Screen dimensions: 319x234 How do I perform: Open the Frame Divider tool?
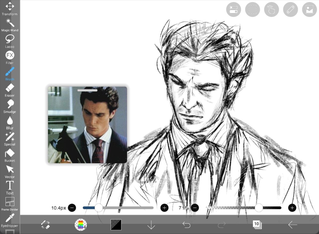pos(10,204)
